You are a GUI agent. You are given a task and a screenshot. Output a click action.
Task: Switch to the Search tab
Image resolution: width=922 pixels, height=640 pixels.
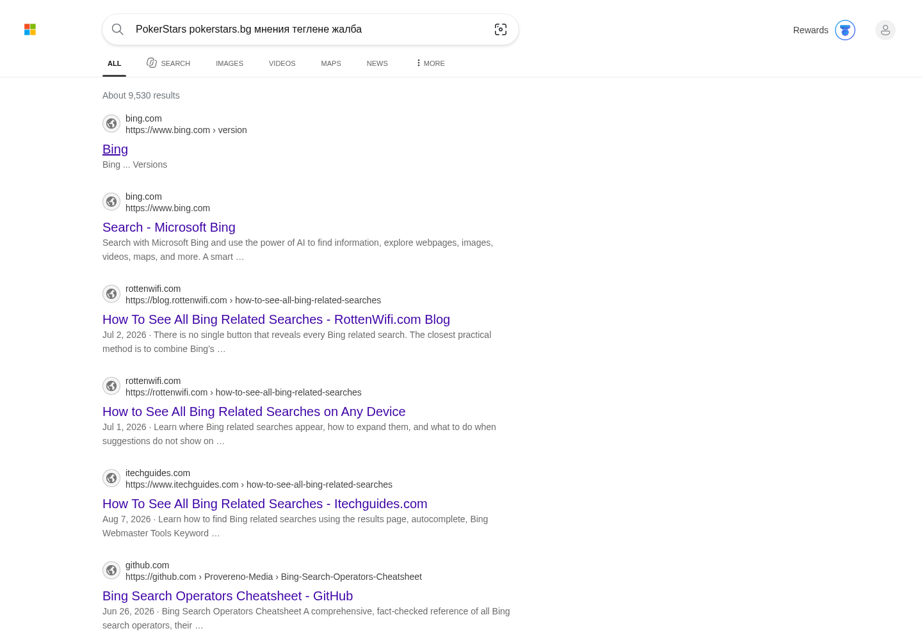168,63
